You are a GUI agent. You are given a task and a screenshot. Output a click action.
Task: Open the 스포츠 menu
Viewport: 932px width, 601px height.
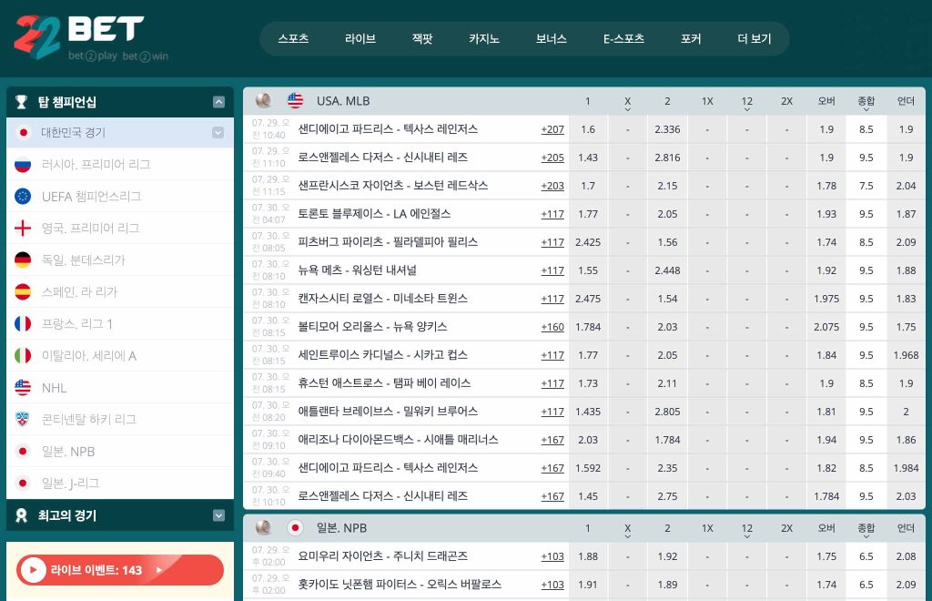click(x=294, y=38)
